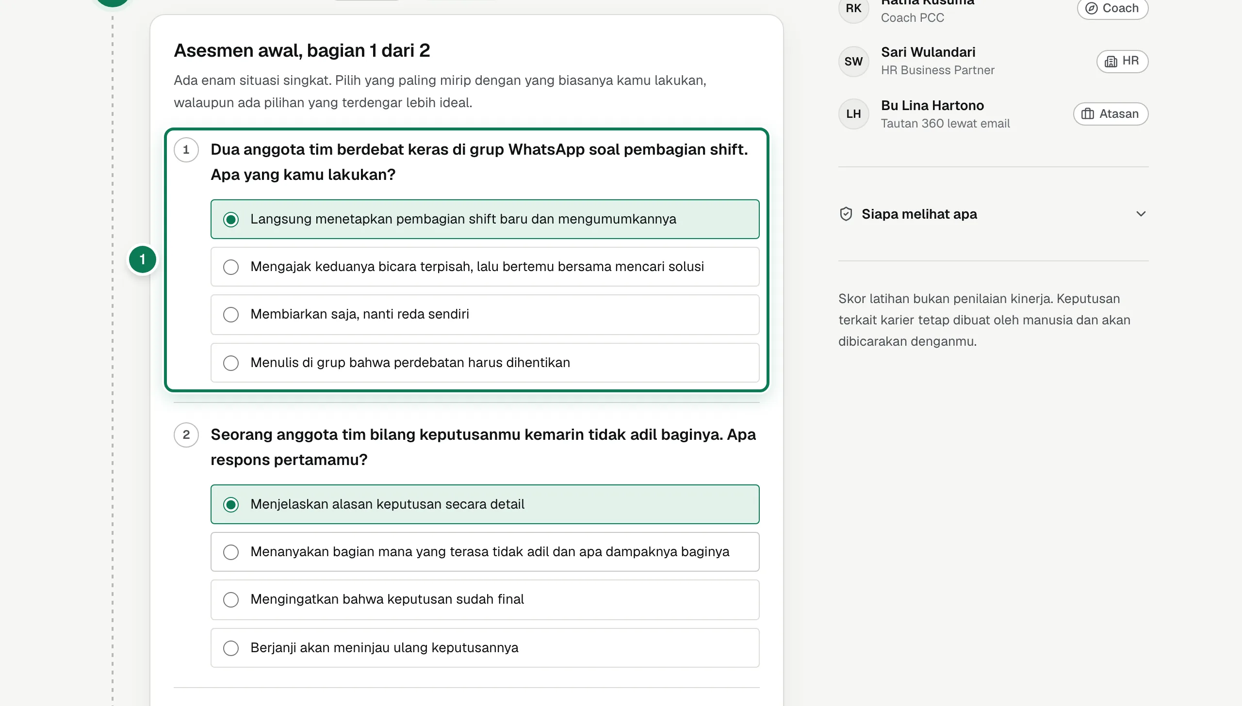Viewport: 1242px width, 706px height.
Task: Click the HR badge building icon
Action: coord(1111,61)
